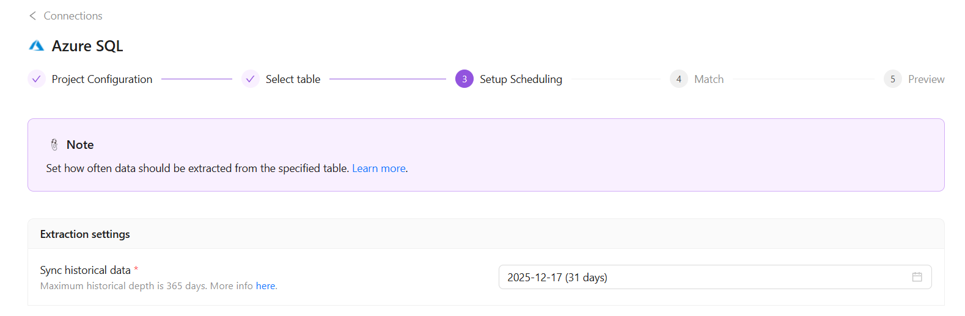
Task: Click the Extraction settings section header
Action: click(x=85, y=234)
